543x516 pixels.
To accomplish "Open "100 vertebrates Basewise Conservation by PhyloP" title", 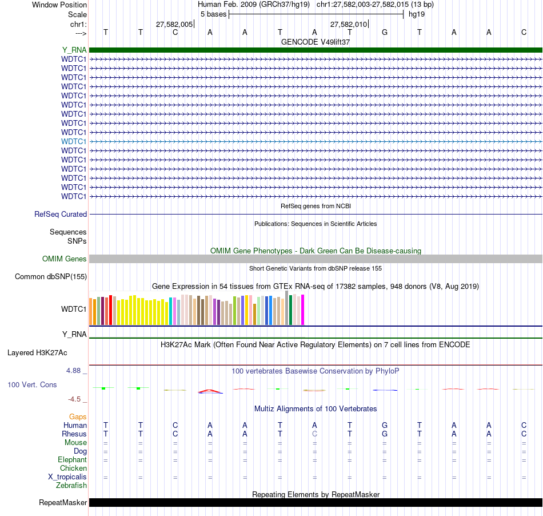I will (316, 371).
